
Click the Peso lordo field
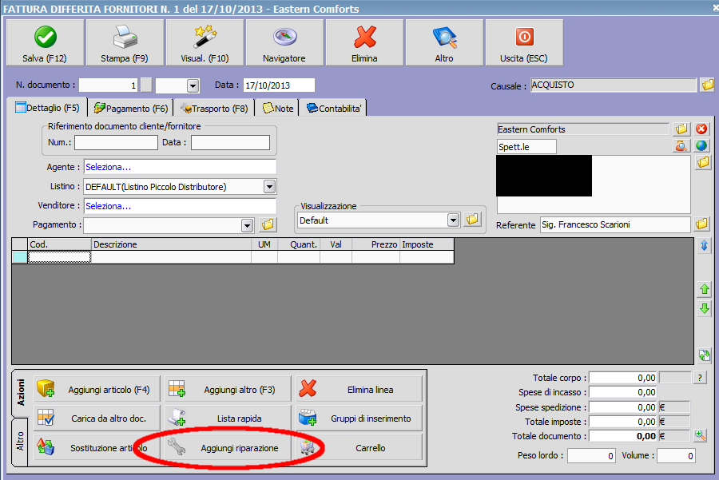(591, 456)
